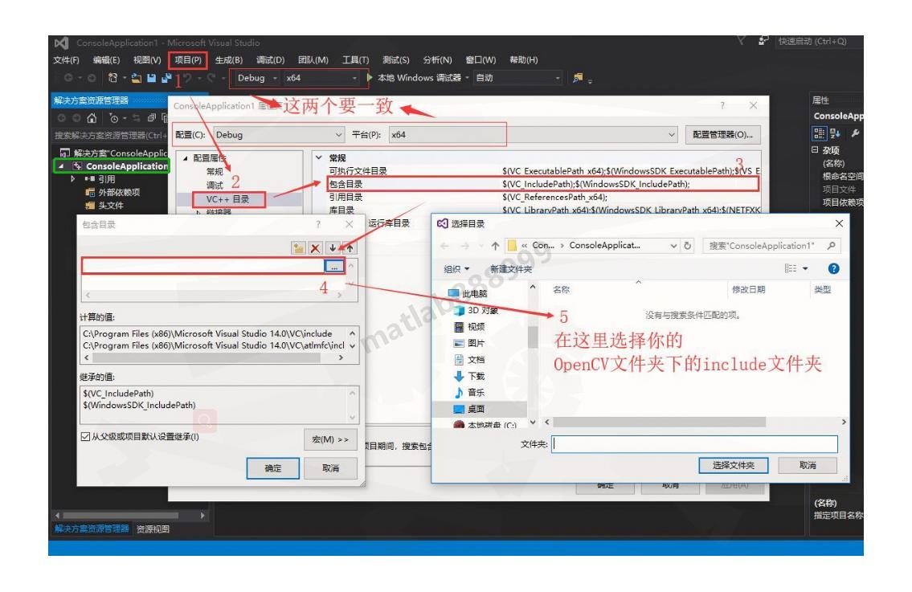
Task: Select 文档 folder in the navigation pane
Action: click(x=468, y=359)
